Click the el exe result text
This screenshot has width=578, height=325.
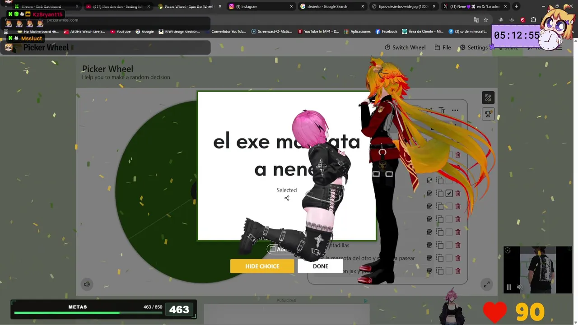[x=287, y=156]
